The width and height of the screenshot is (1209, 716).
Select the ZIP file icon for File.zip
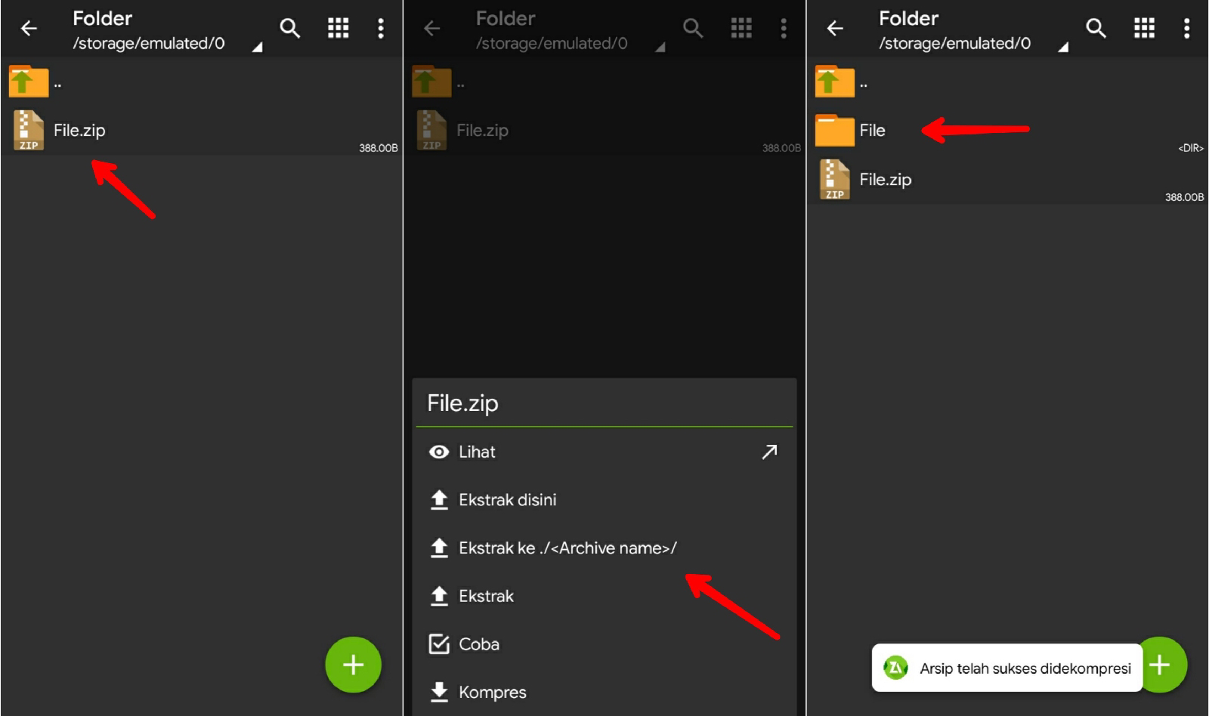(x=27, y=129)
